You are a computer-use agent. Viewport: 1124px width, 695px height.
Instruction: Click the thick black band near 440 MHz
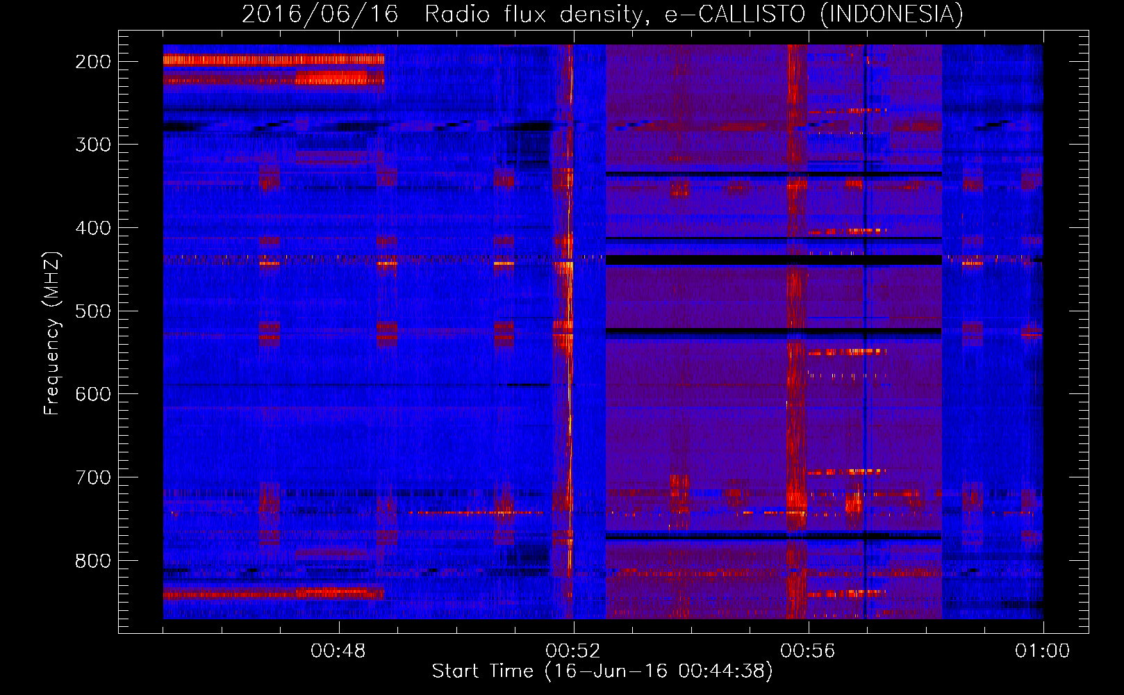tap(773, 260)
